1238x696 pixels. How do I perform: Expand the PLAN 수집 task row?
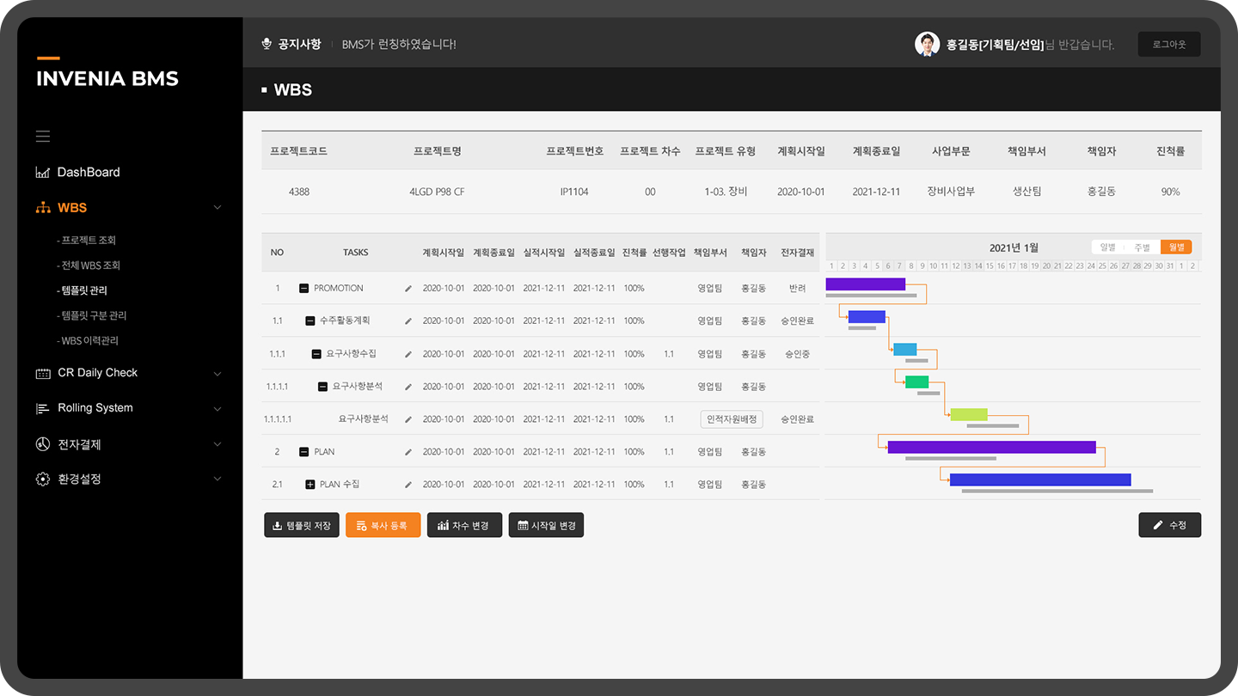tap(310, 485)
